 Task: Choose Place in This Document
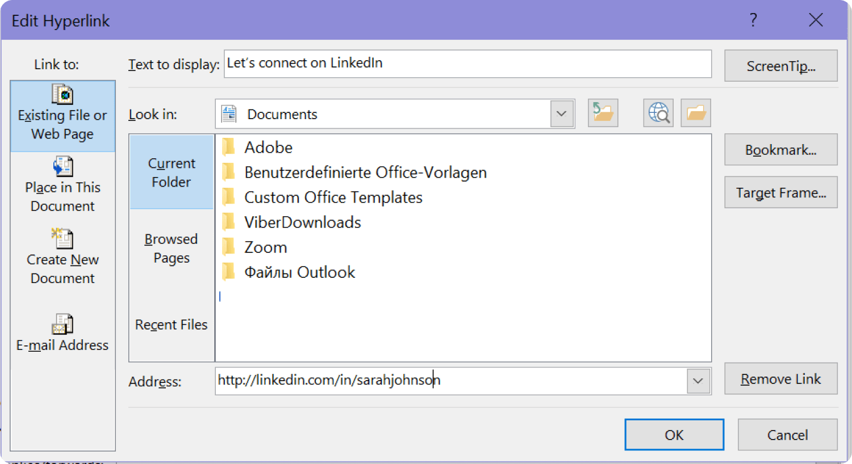click(x=62, y=185)
